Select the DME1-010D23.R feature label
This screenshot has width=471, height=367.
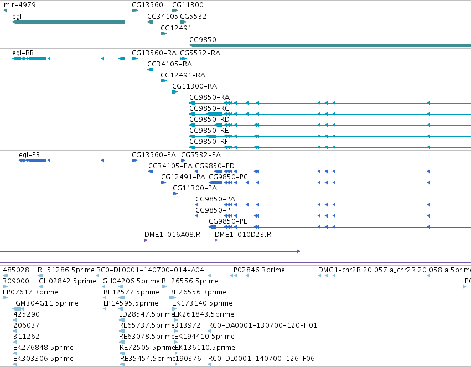click(243, 235)
